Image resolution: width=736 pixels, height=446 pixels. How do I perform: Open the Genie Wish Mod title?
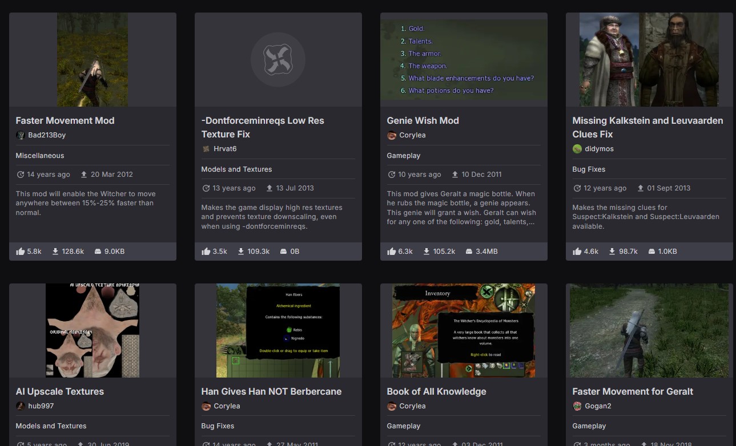(x=423, y=121)
